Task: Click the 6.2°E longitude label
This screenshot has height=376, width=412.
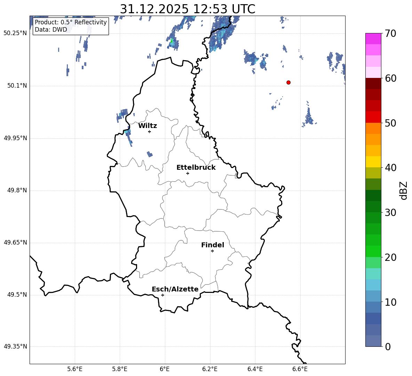Action: pos(210,369)
